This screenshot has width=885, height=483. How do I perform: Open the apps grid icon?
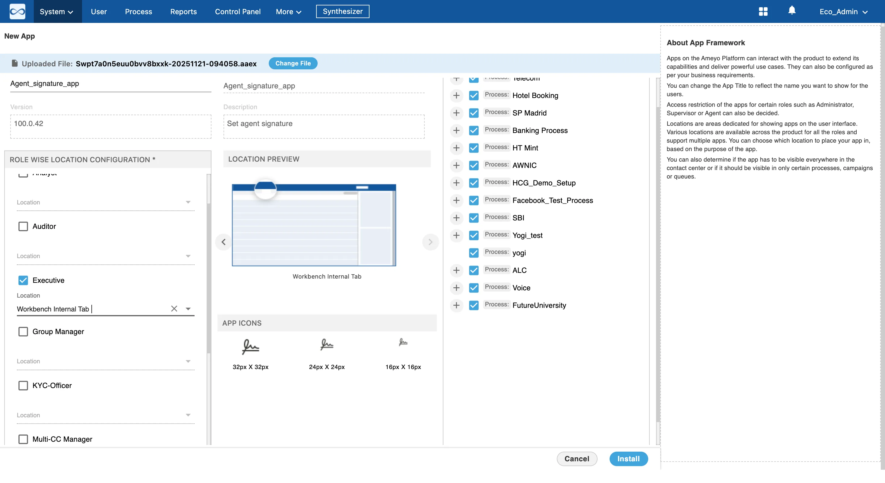point(763,12)
